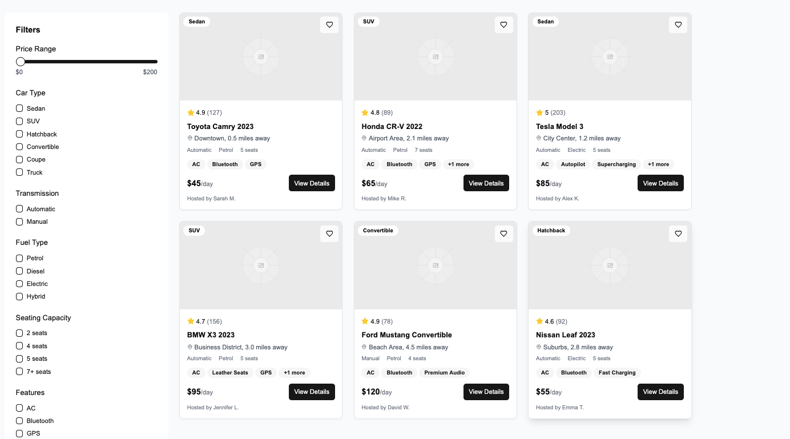Click the star rating icon on Tesla Model 3
Screen dimensions: 790x439
pyautogui.click(x=539, y=112)
